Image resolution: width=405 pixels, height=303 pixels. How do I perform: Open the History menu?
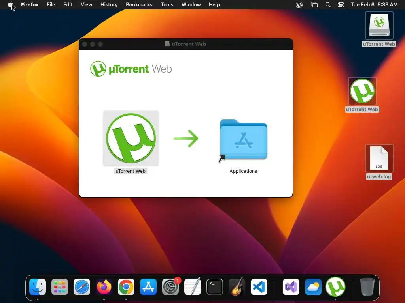[109, 5]
